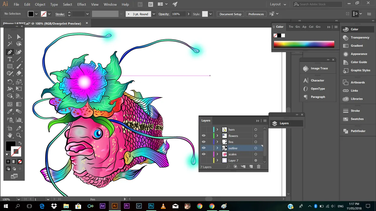
Task: Open the Pathfinder panel
Action: pos(357,131)
